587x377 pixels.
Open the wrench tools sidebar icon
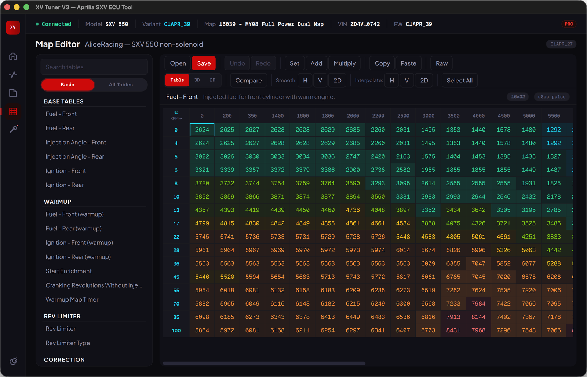point(14,129)
